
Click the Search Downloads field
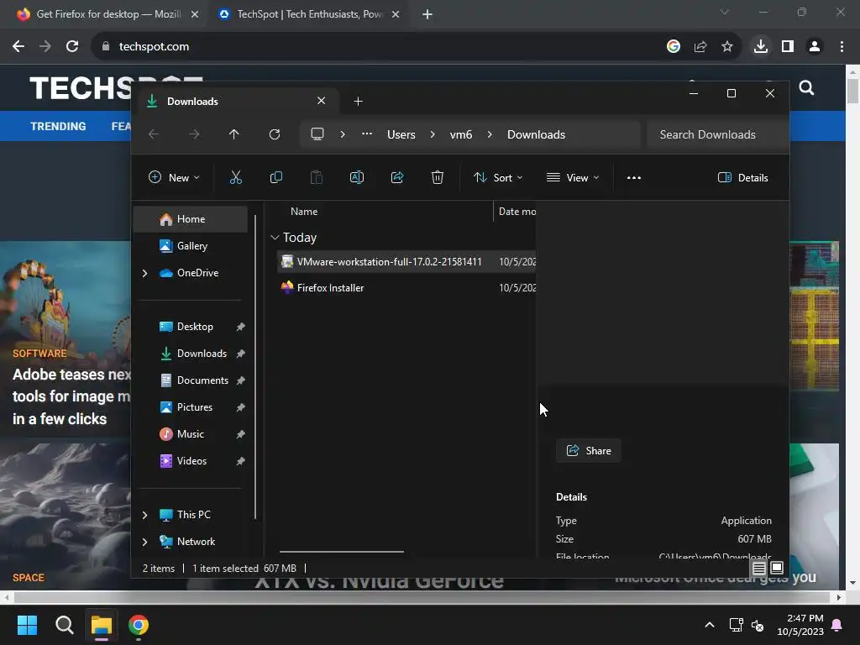pyautogui.click(x=717, y=134)
